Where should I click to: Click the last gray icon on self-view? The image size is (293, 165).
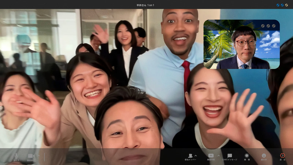pyautogui.click(x=274, y=26)
